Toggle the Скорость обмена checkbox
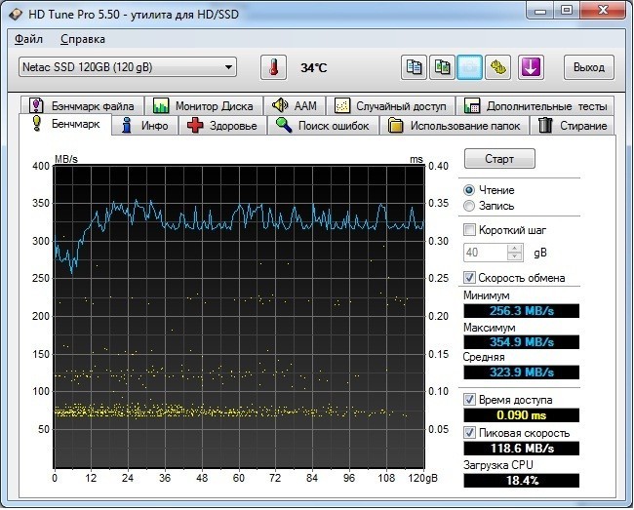Image resolution: width=634 pixels, height=510 pixels. (469, 277)
